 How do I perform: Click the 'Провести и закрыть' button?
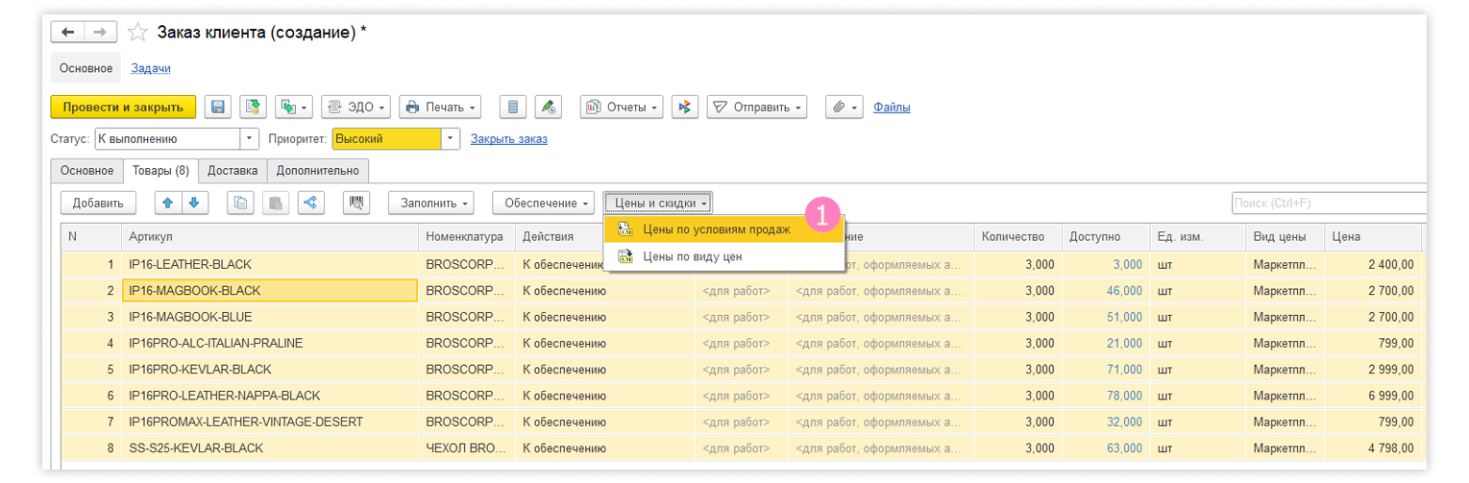(123, 107)
